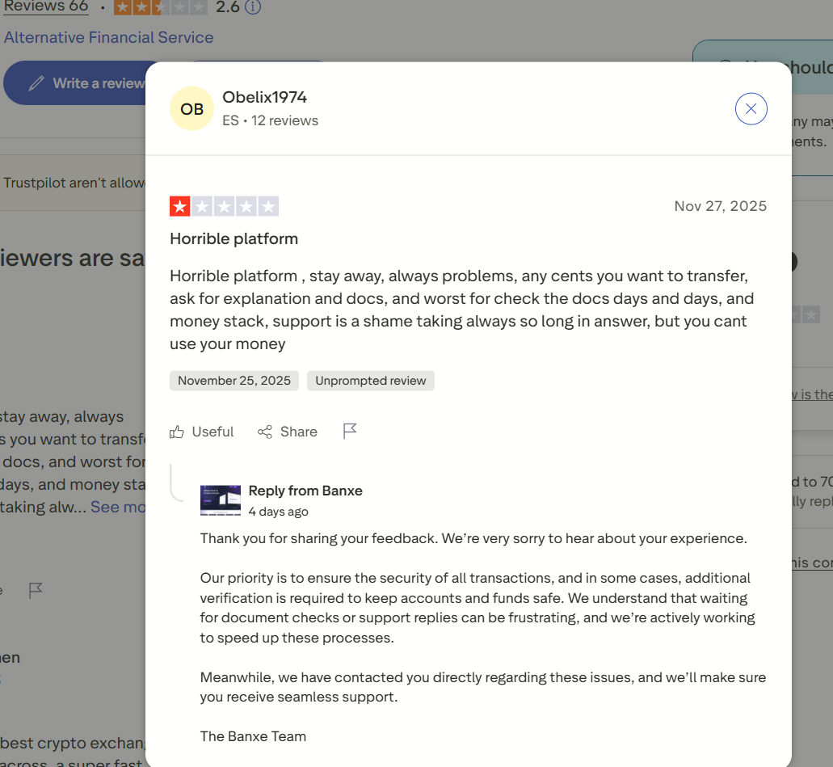The height and width of the screenshot is (767, 833).
Task: Expand the truncated review with See more
Action: (x=118, y=507)
